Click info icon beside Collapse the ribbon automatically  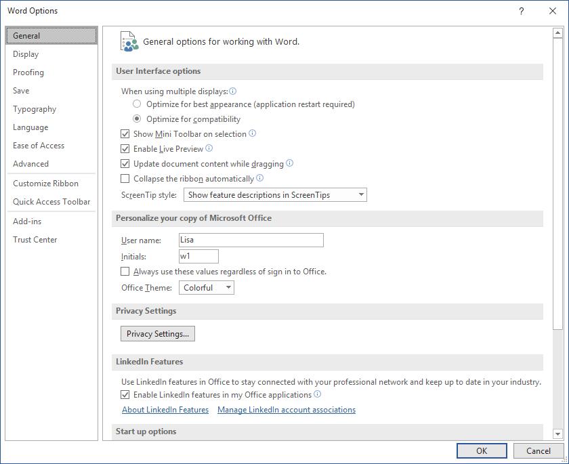click(260, 177)
